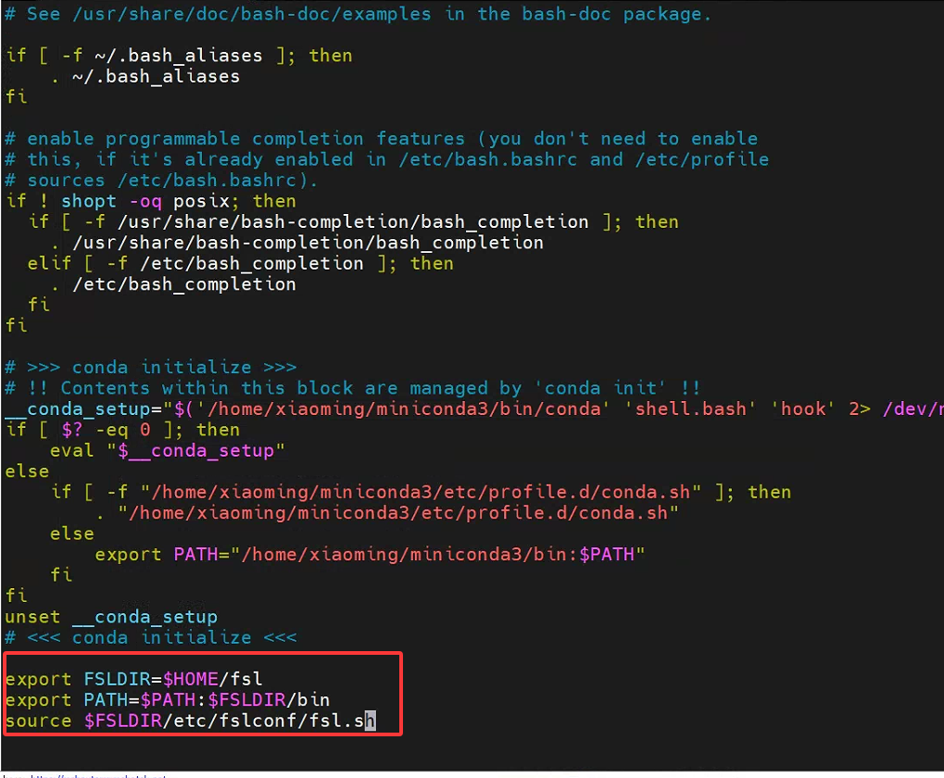Click the '# sources /etc/bash.bashrc).' comment

coord(161,180)
